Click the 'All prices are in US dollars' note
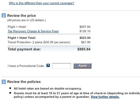The height and width of the screenshot is (100, 140). coord(27,20)
